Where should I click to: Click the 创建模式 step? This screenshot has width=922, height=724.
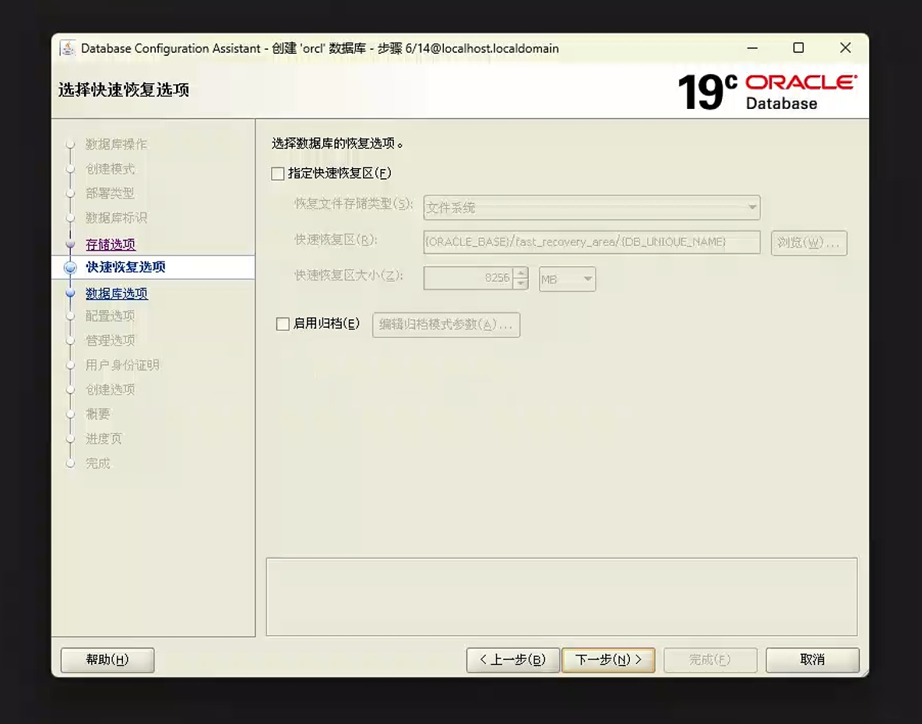(110, 169)
